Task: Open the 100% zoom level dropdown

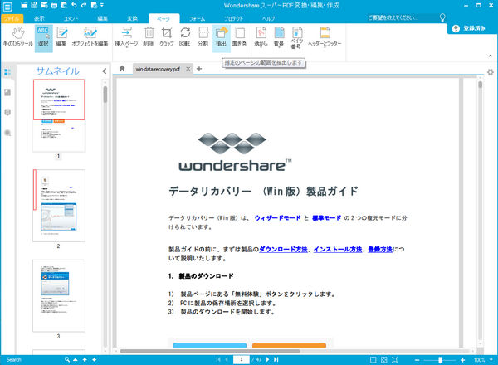Action: point(491,359)
